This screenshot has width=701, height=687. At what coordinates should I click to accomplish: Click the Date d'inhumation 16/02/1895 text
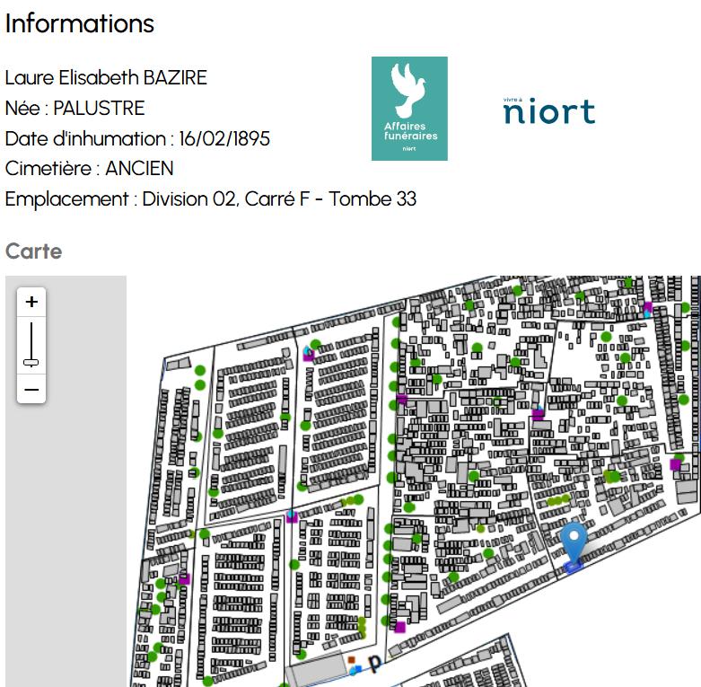coord(137,138)
